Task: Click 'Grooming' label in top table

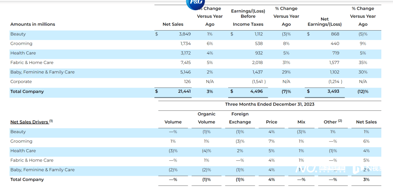Action: point(21,44)
